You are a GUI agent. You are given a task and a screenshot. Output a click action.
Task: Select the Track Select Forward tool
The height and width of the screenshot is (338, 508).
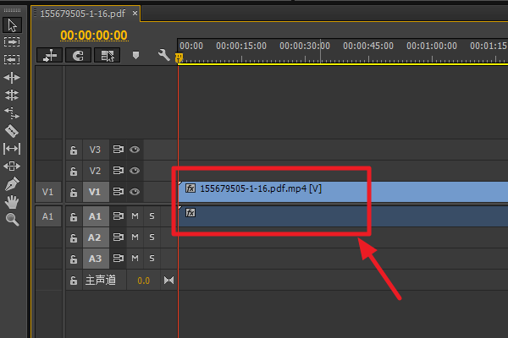pyautogui.click(x=12, y=42)
